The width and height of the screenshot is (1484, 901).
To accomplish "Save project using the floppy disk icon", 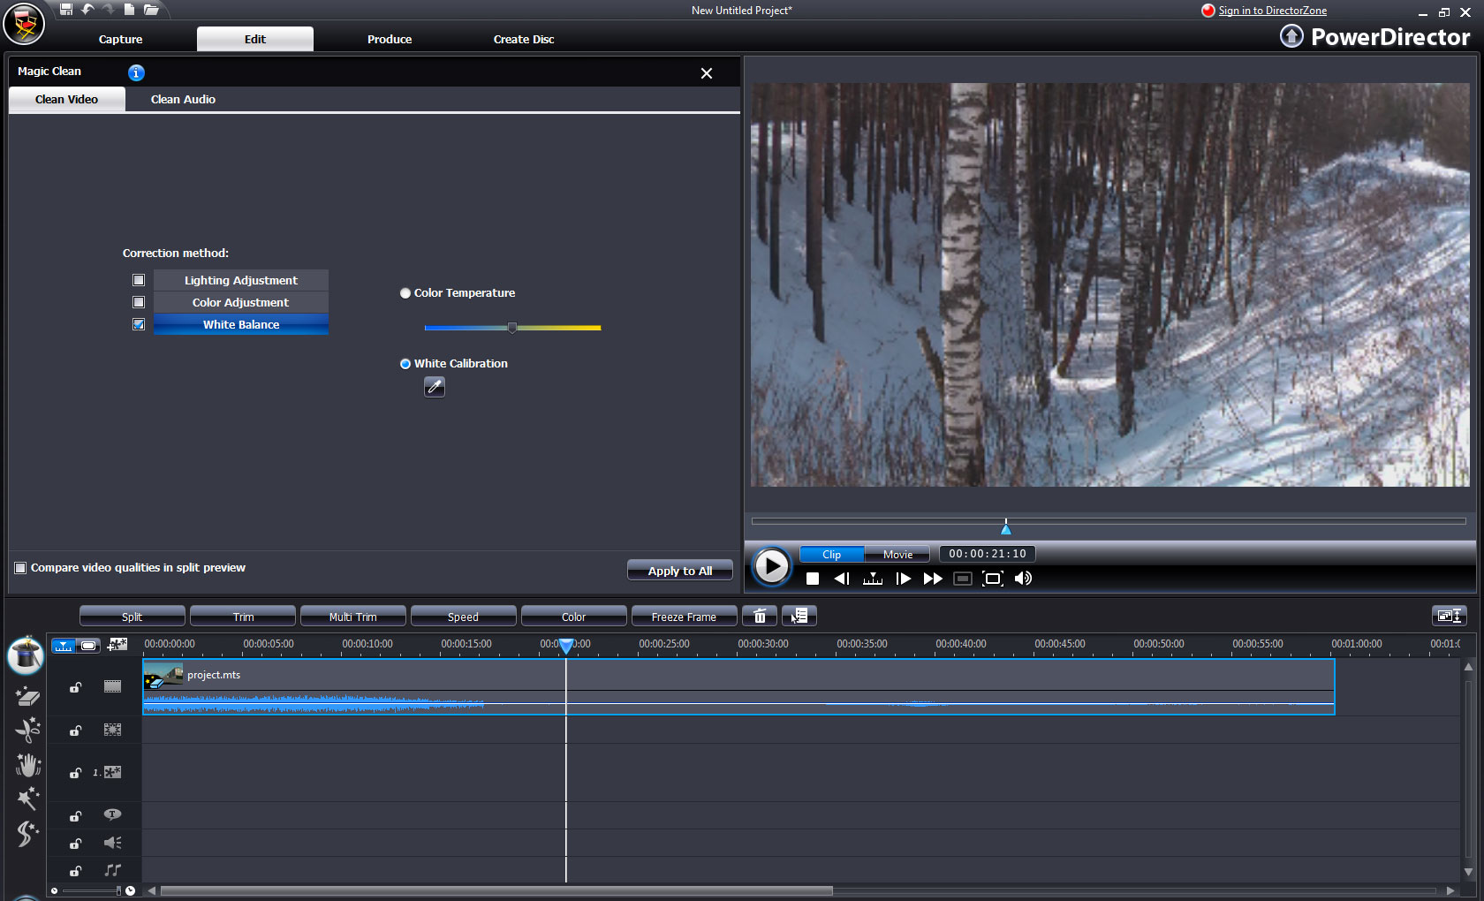I will point(66,10).
